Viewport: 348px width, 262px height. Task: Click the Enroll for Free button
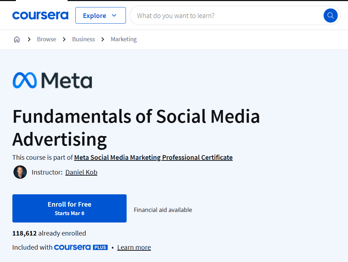pos(69,208)
